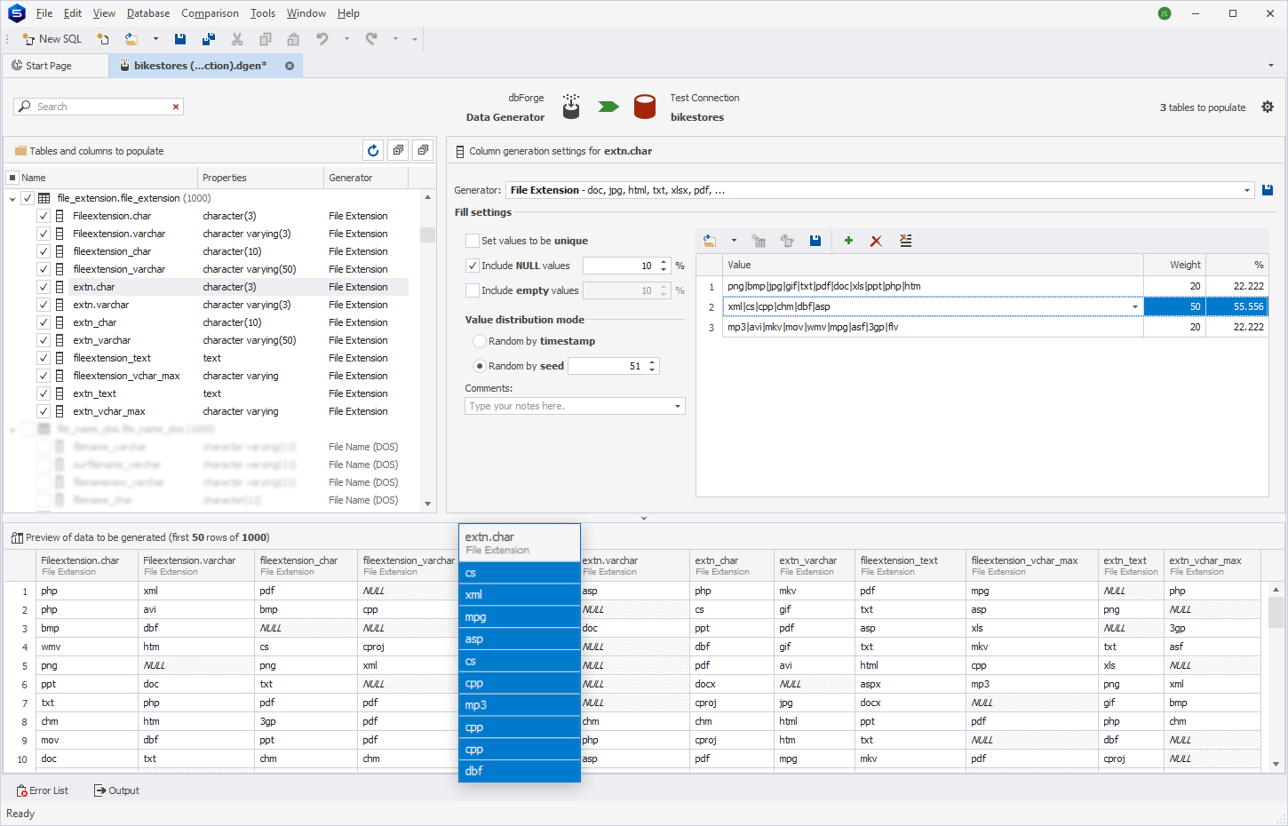Screen dimensions: 1288x826
Task: Clear the Search box with its red X
Action: (176, 107)
